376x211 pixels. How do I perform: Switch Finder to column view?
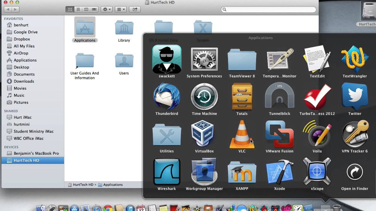(x=86, y=9)
